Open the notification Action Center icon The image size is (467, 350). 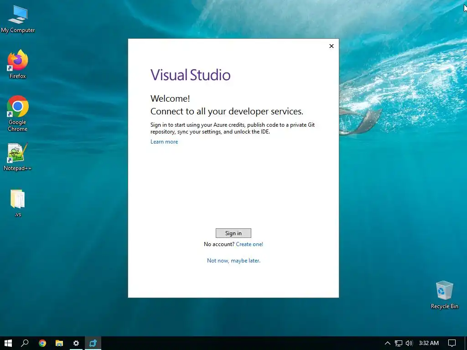[452, 343]
